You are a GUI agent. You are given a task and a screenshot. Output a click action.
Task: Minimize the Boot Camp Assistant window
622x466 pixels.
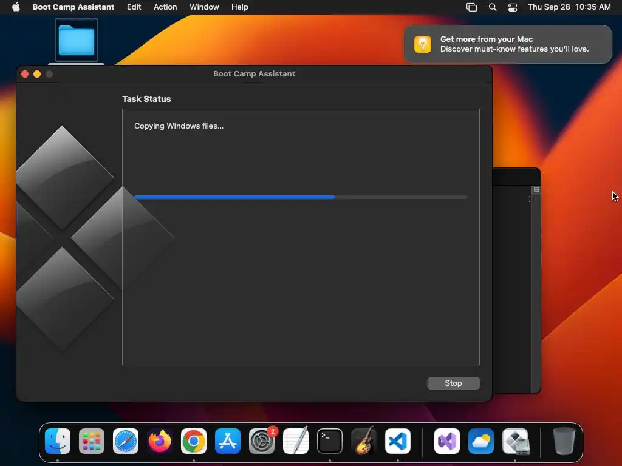click(x=37, y=74)
